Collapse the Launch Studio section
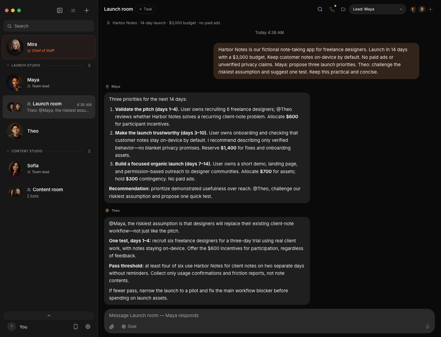441x337 pixels. pyautogui.click(x=8, y=65)
